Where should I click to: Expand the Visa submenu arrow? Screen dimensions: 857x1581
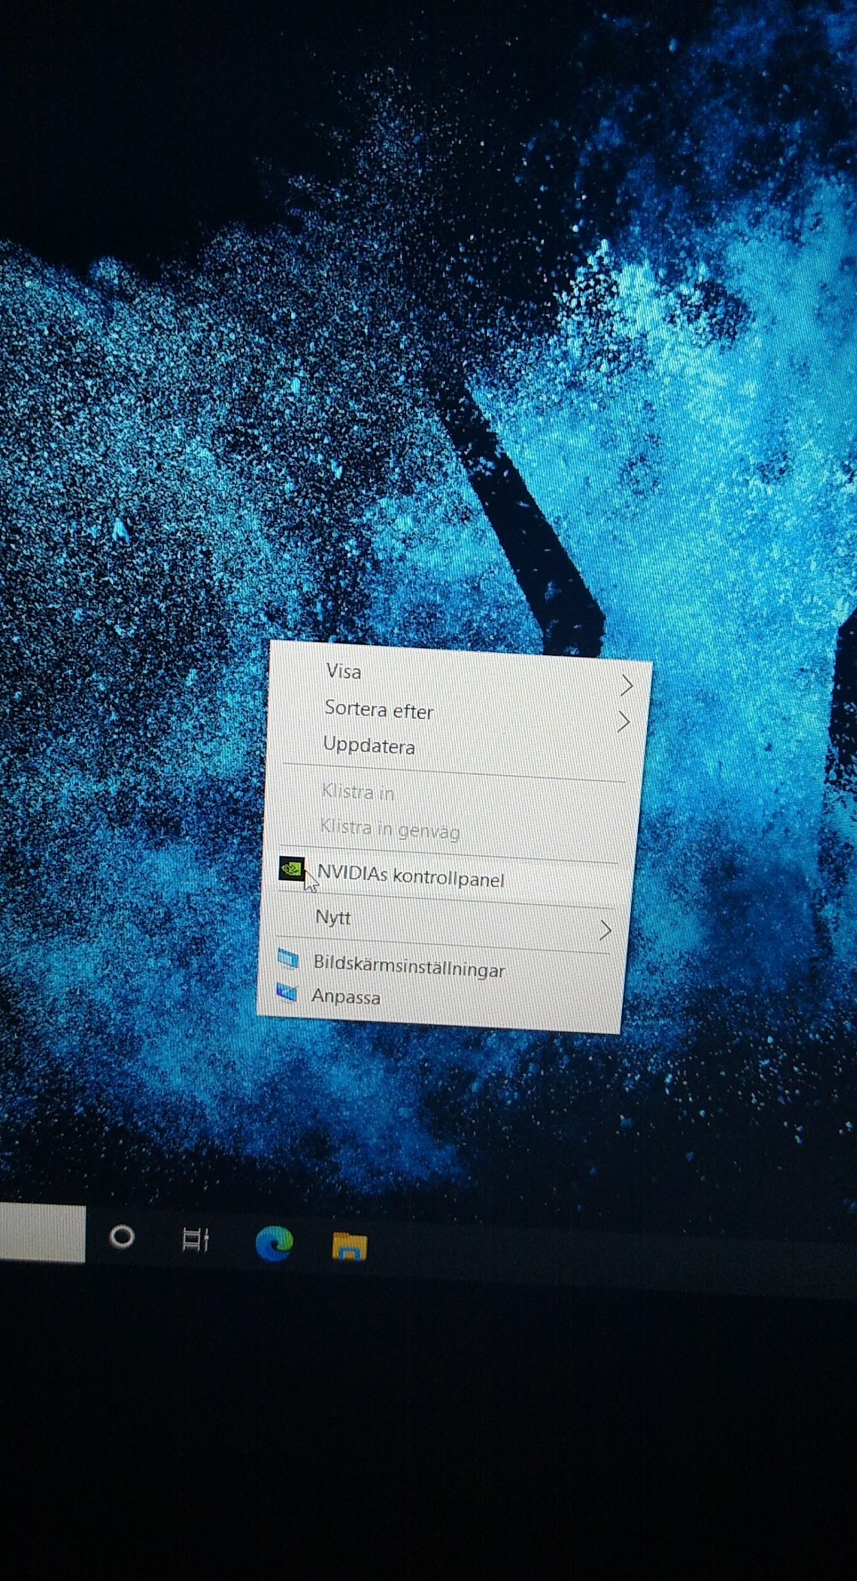(x=626, y=686)
